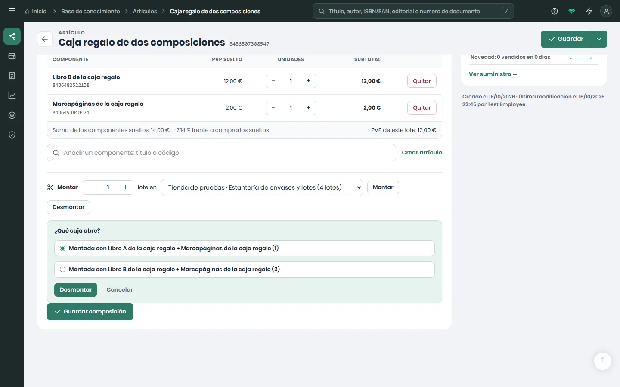Increase units for Libro B de la caja regalo
Image resolution: width=620 pixels, height=387 pixels.
[x=309, y=81]
